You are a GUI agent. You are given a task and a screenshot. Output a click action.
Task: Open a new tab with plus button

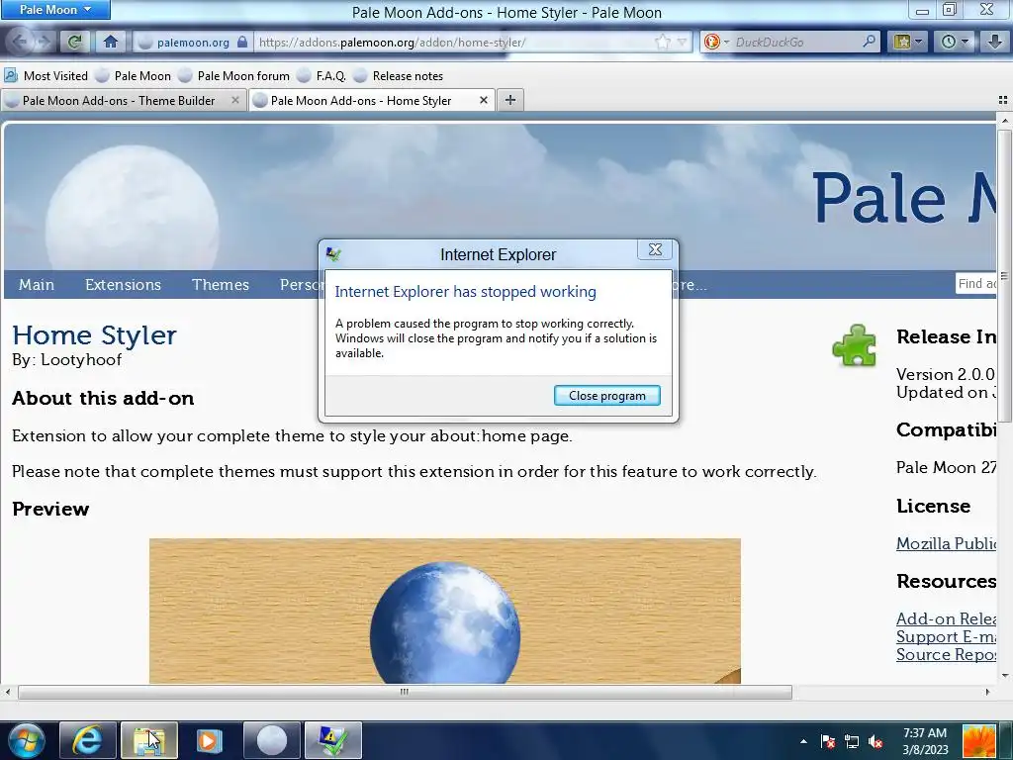[x=510, y=100]
